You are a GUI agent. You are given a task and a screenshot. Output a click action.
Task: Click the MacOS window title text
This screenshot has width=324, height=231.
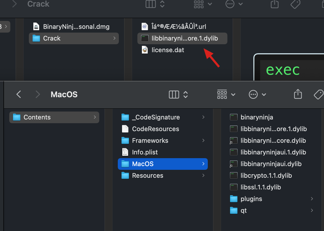coord(64,95)
